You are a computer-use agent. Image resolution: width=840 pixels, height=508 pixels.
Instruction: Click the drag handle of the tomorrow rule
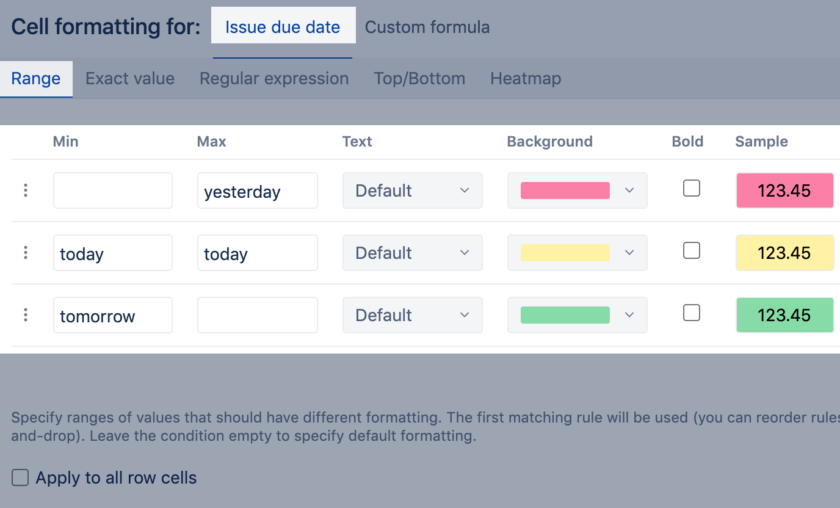26,315
